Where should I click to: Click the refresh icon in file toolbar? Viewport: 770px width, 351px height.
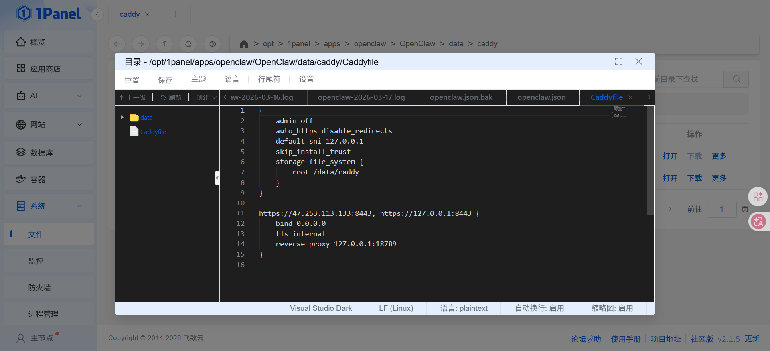[x=188, y=44]
